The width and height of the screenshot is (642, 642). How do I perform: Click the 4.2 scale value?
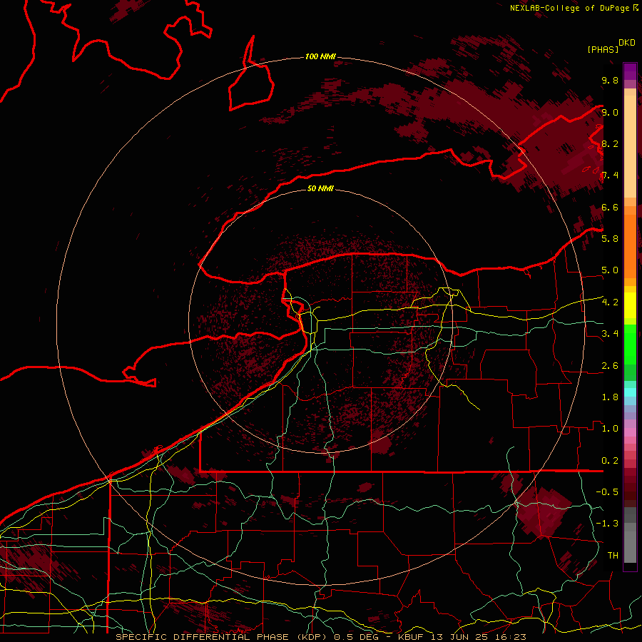(610, 302)
